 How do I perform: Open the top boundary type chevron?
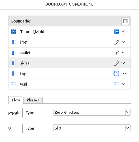[x=124, y=74]
